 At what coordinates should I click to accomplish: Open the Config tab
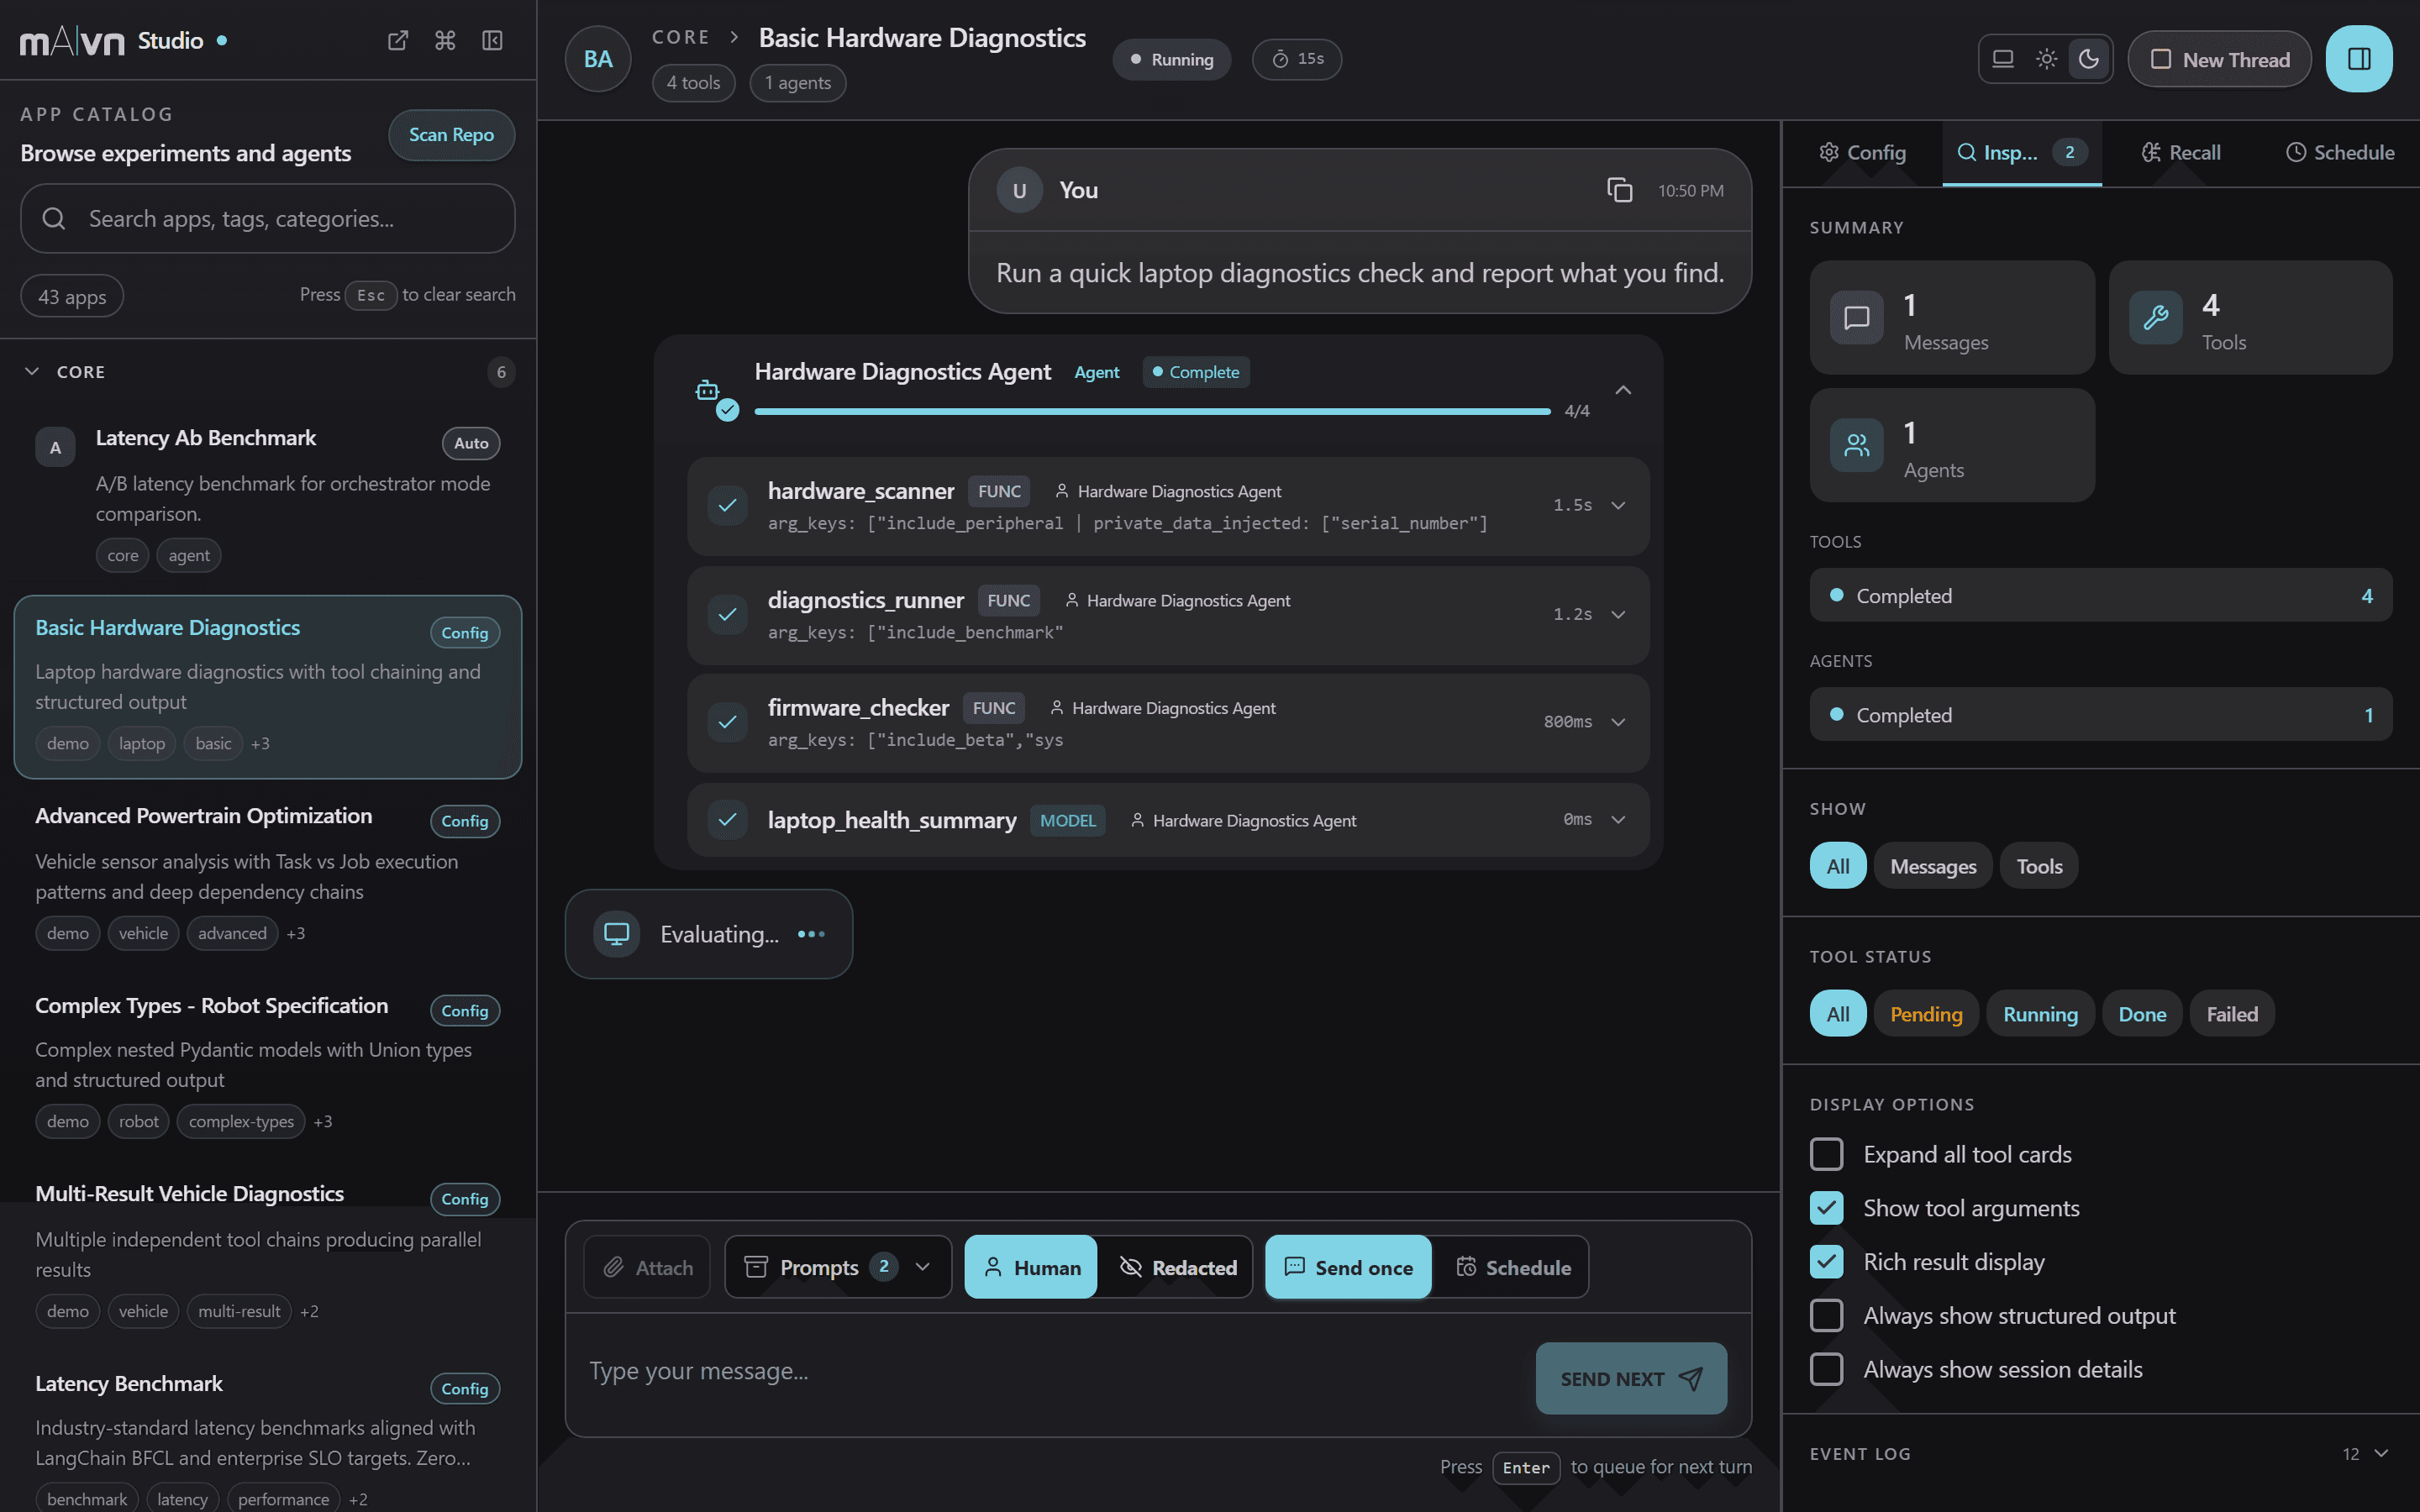1863,152
